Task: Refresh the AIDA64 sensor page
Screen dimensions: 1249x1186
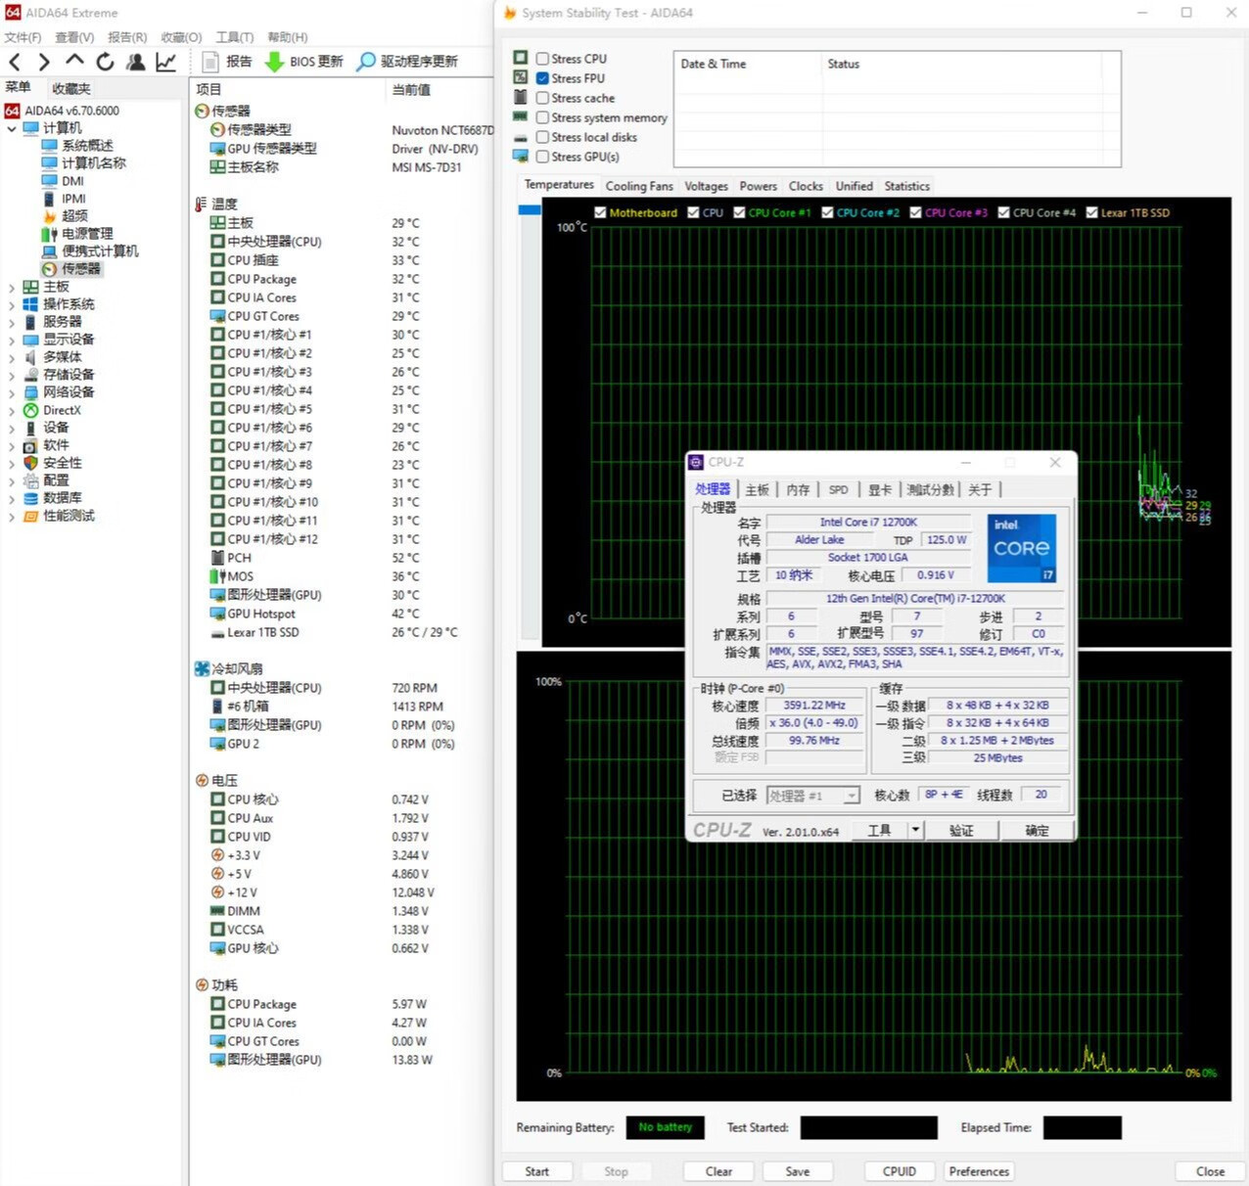Action: [105, 62]
